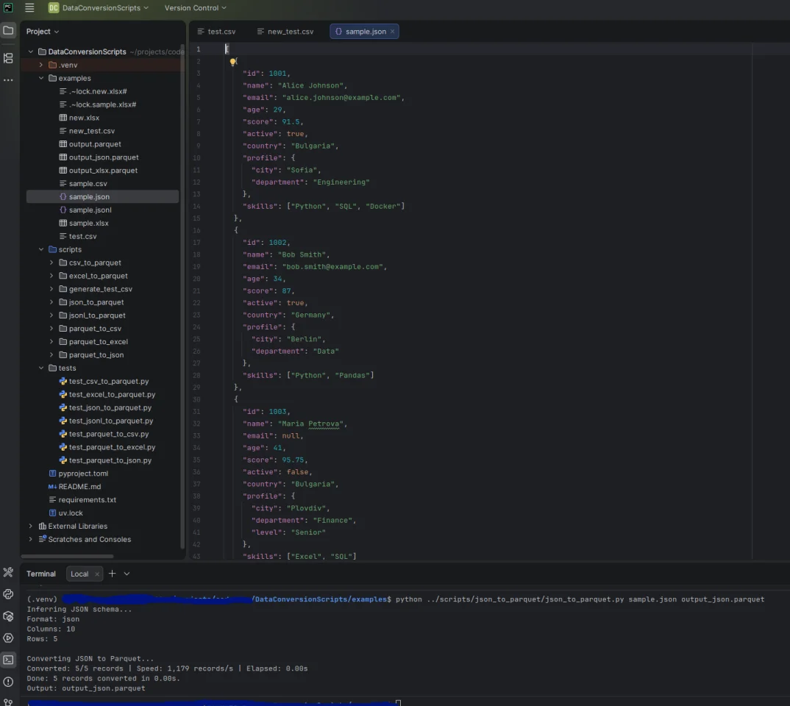Screen dimensions: 790x706
Task: Click the project tree vertical scrollbar
Action: point(182,296)
